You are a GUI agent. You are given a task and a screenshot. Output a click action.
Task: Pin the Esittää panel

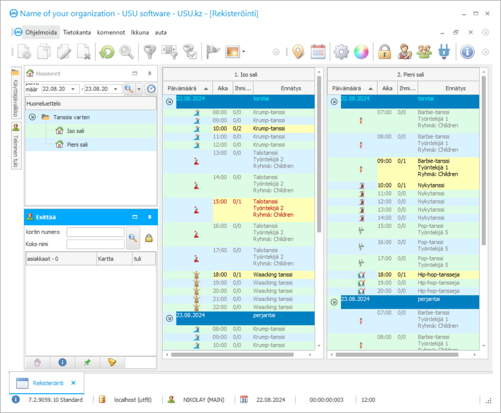(x=150, y=217)
